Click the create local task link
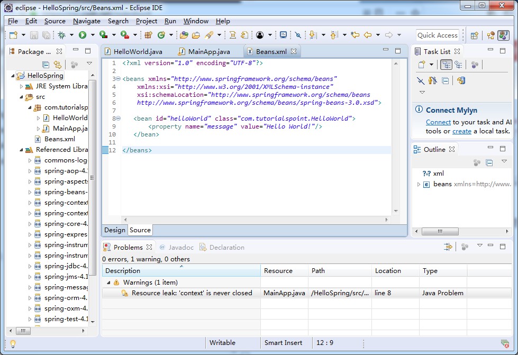This screenshot has height=355, width=518. tap(461, 131)
